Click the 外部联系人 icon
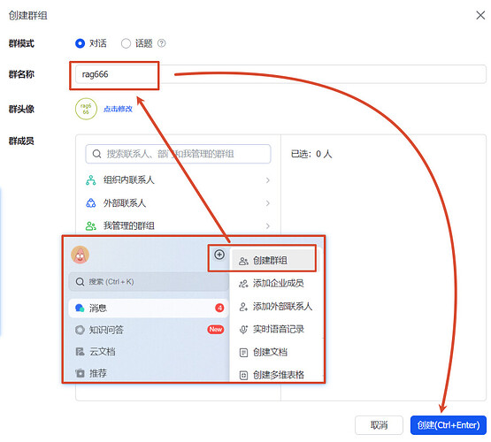This screenshot has height=442, width=491. [91, 203]
